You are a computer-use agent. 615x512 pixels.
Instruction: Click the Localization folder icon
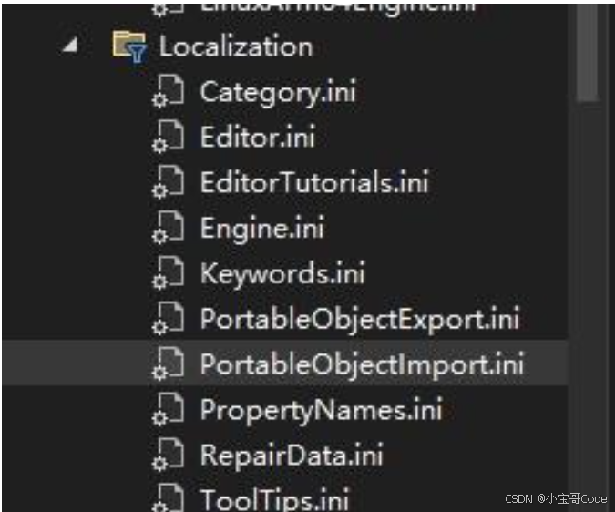[x=129, y=46]
